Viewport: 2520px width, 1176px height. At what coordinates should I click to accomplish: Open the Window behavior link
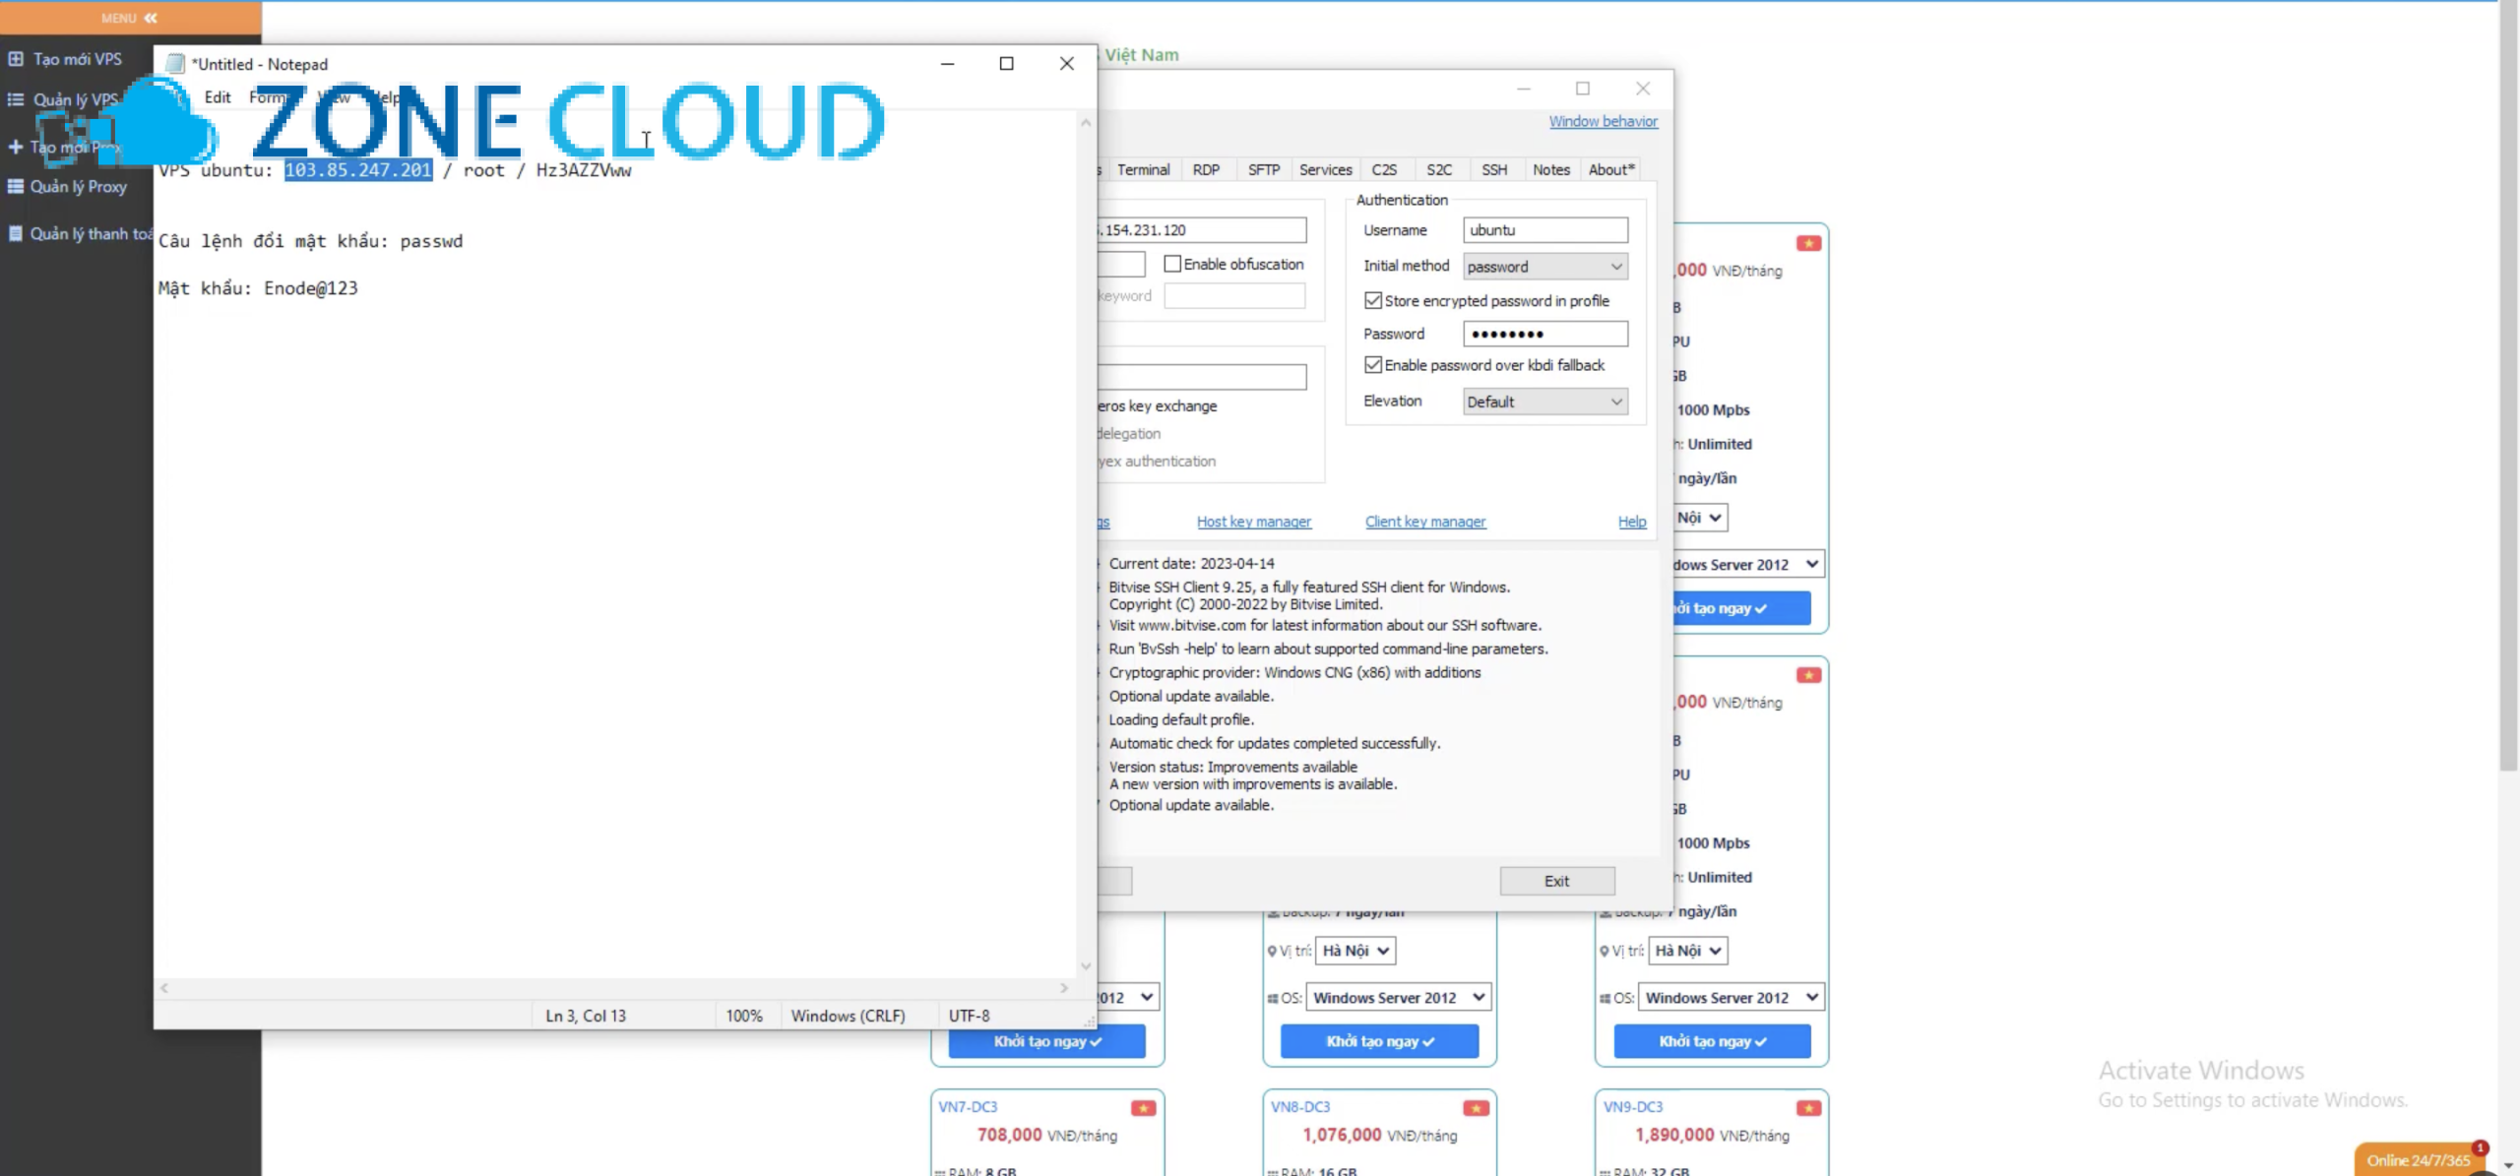click(x=1603, y=121)
